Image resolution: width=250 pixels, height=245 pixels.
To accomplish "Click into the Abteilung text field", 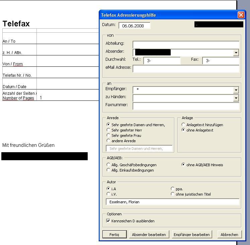I will click(x=186, y=45).
